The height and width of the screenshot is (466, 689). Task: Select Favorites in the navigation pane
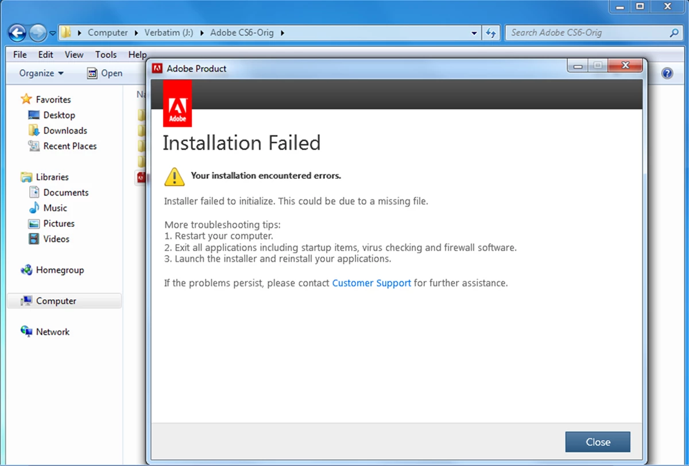[x=53, y=100]
